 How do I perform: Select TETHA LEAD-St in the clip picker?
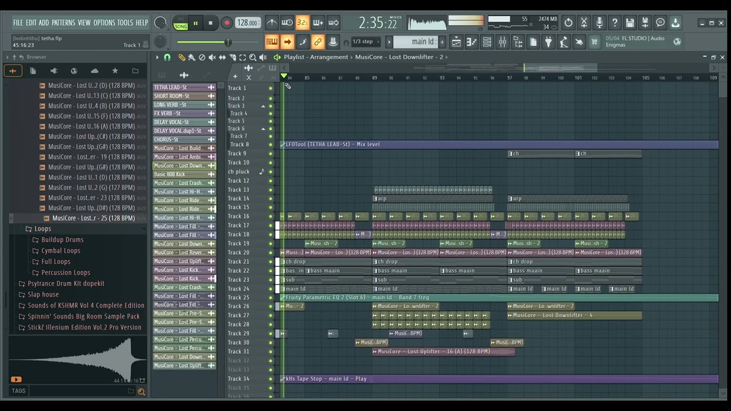coord(184,87)
